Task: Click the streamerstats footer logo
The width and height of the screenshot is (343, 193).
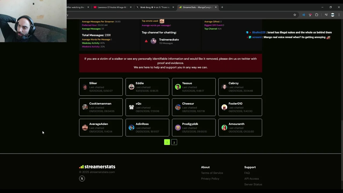Action: (x=97, y=167)
